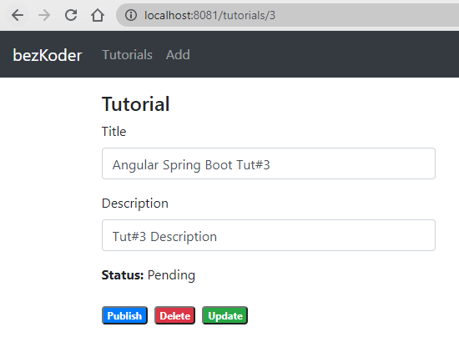Select the Add menu item in navbar
This screenshot has height=342, width=459.
178,55
